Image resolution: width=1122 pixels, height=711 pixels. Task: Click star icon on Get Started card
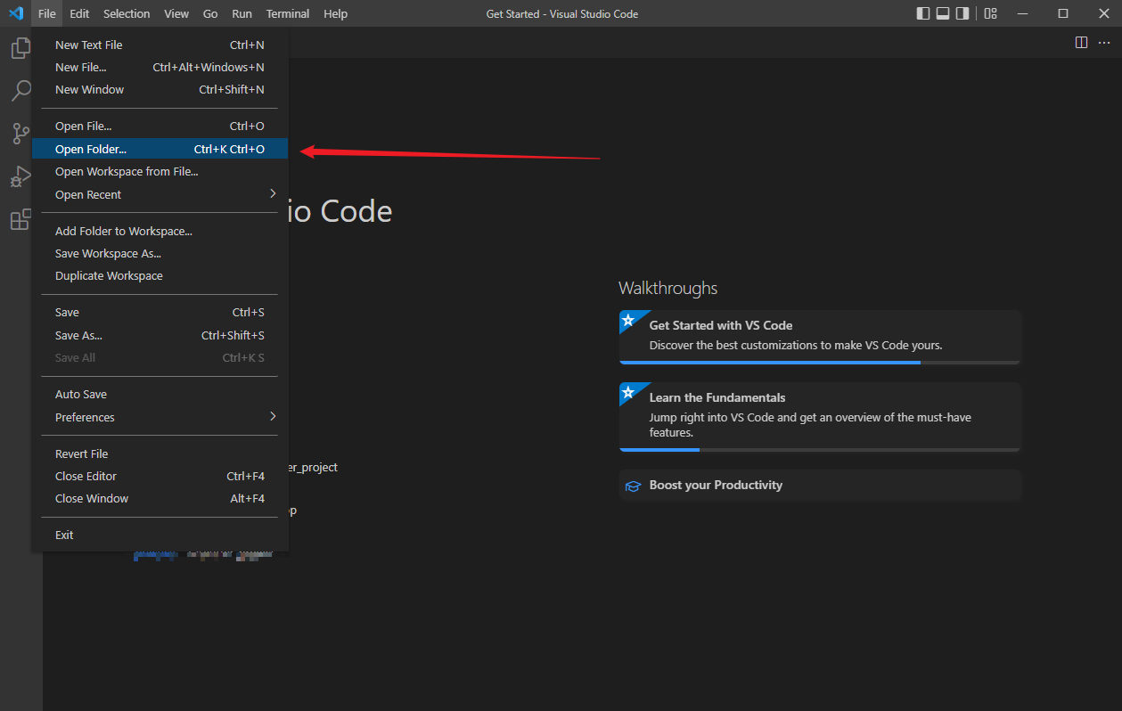pos(628,319)
